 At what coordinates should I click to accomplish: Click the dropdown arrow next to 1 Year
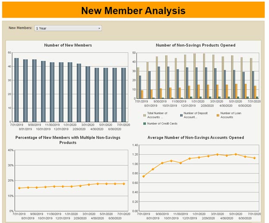(x=100, y=28)
